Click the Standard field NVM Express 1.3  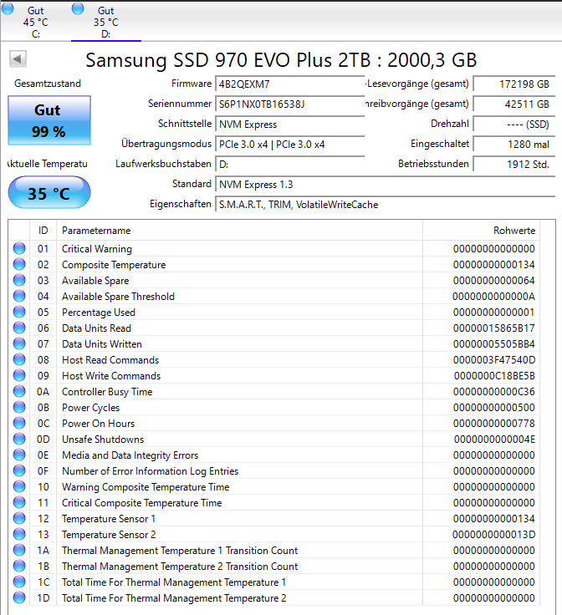(x=385, y=184)
